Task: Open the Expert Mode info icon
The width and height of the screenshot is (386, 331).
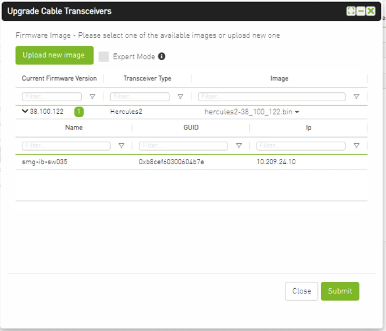Action: point(161,56)
